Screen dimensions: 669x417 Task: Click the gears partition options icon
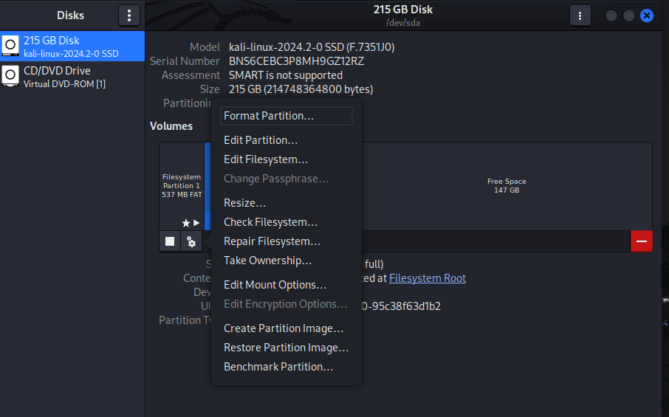coord(191,241)
